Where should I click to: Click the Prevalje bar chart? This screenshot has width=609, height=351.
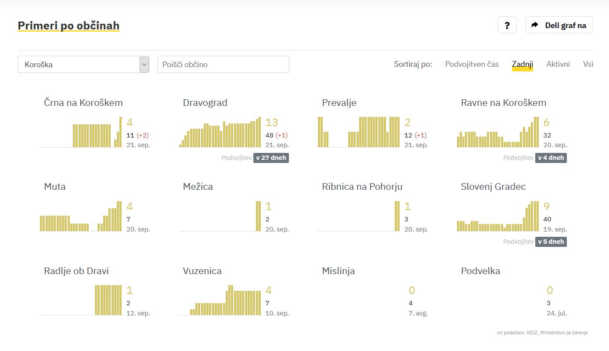tap(359, 132)
